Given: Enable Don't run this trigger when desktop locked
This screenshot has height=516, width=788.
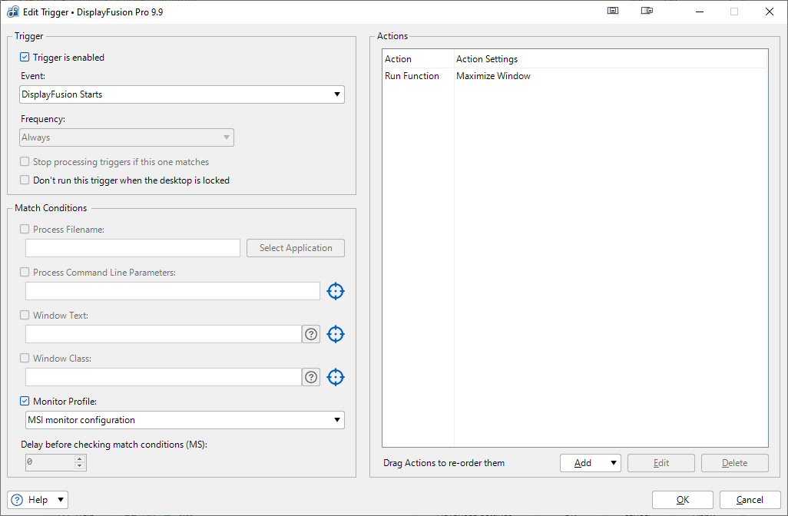Looking at the screenshot, I should tap(25, 180).
